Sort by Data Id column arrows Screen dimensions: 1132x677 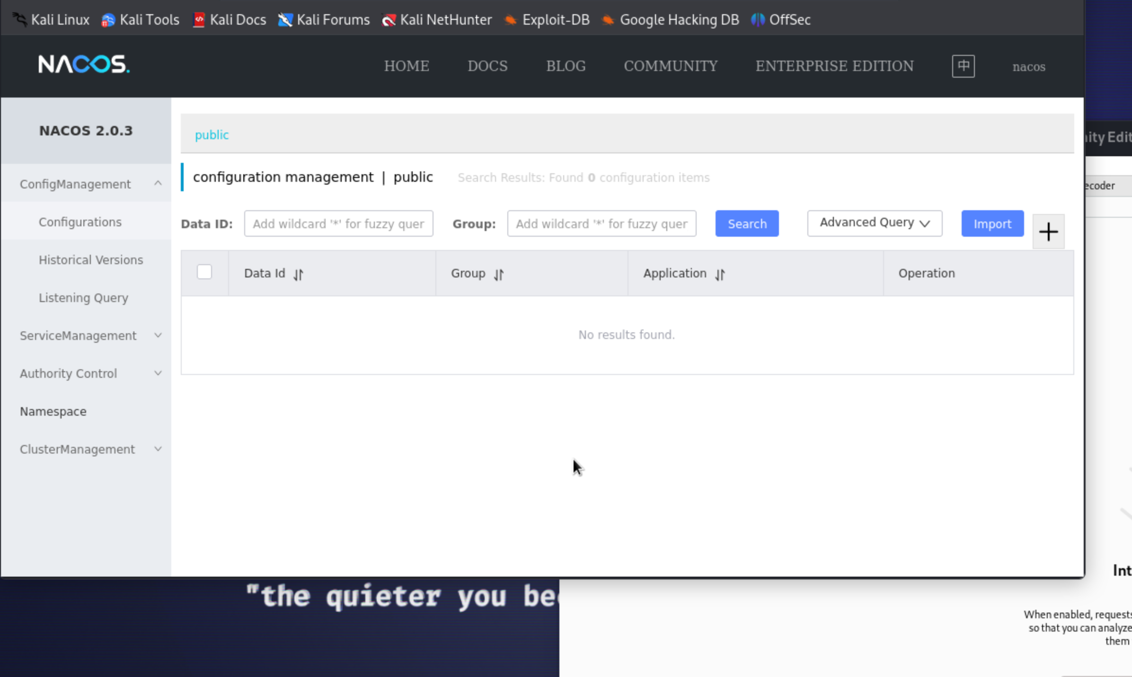[x=298, y=274]
